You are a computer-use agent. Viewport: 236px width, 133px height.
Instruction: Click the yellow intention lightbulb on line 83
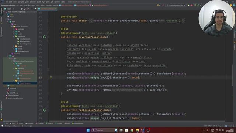click(51, 77)
